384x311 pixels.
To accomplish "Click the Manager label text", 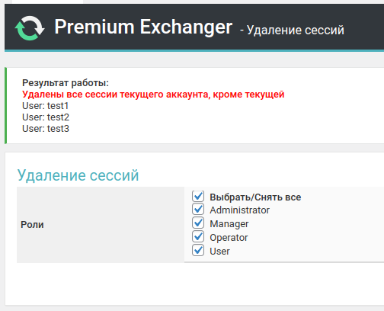I will (229, 224).
